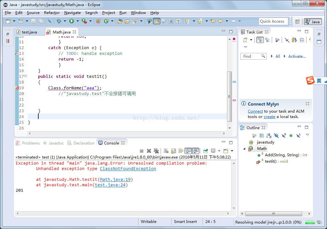
Task: Open the Debug button dropdown arrow
Action: 65,21
